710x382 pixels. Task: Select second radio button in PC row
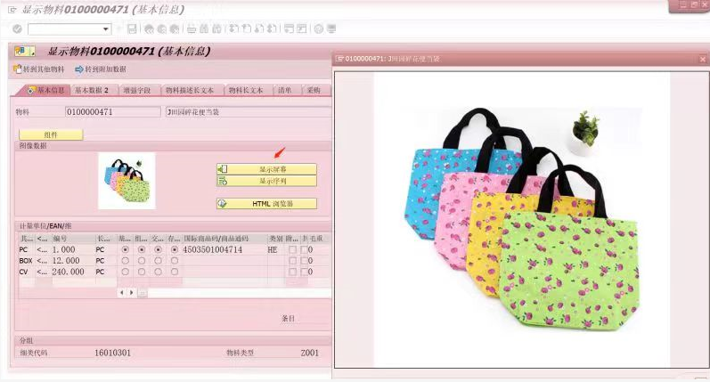click(x=142, y=250)
